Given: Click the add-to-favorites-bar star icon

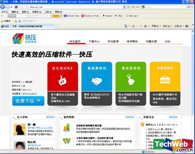Looking at the screenshot, I should click(x=16, y=21).
